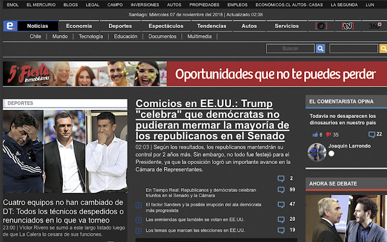
Task: Open the Tecnología subsection
Action: pos(91,36)
